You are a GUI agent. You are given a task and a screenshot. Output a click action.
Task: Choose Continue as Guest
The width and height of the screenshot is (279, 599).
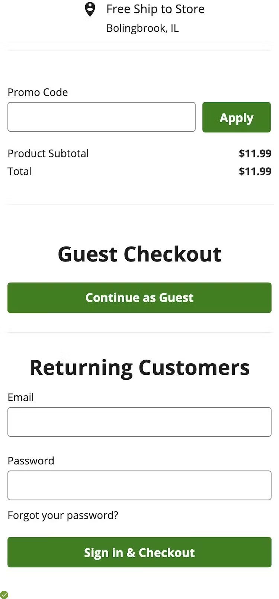[x=139, y=298]
